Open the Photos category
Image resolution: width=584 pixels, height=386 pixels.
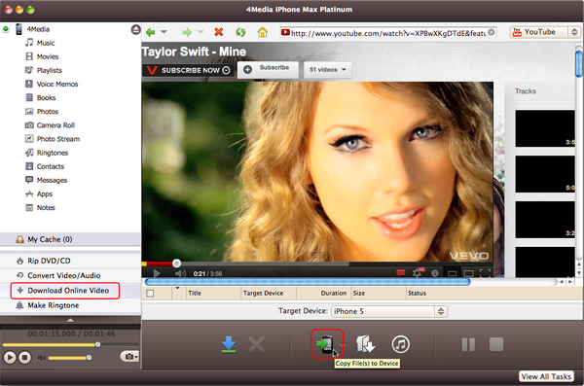[48, 112]
